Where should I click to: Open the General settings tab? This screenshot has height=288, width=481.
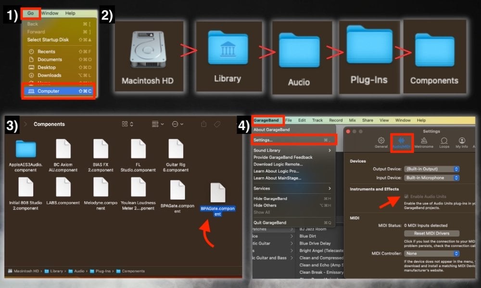tap(381, 142)
